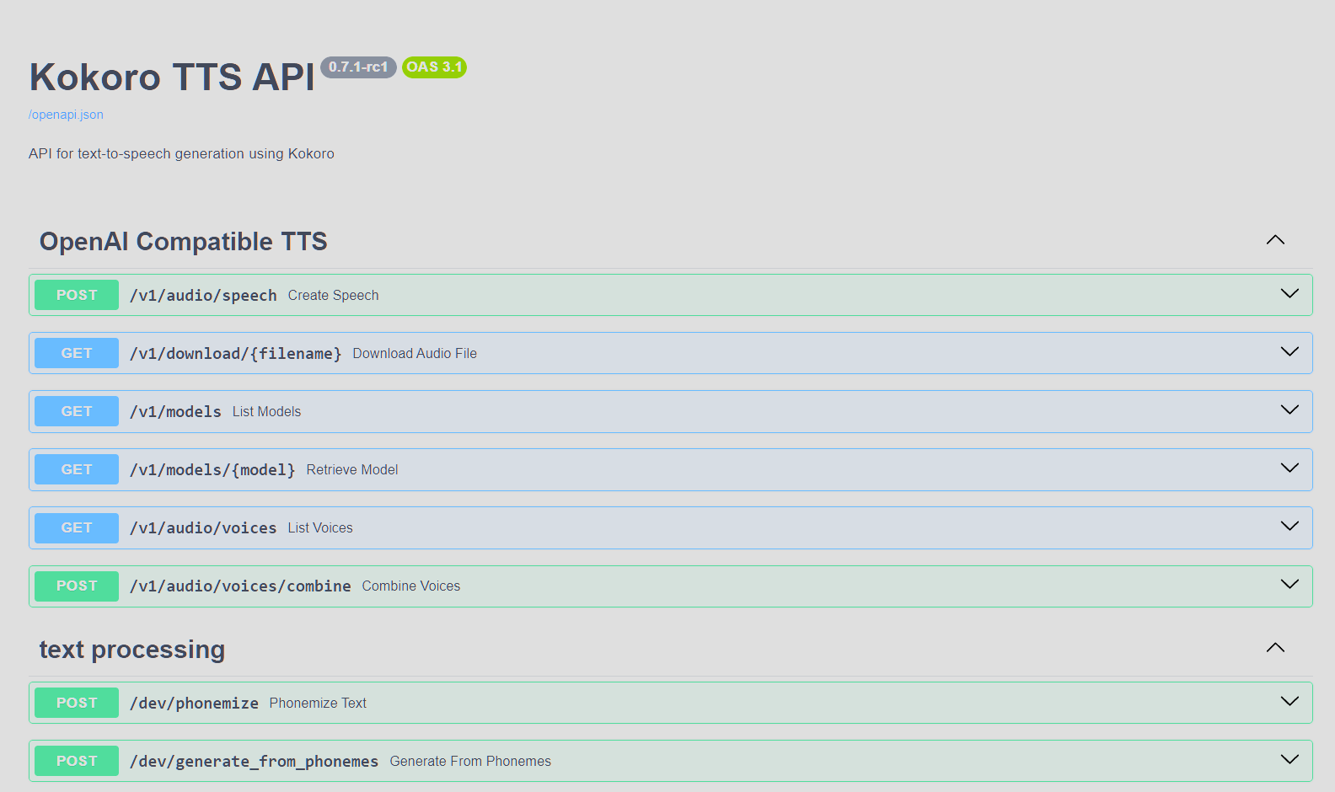Click the Retrieve Model summary text

[352, 470]
